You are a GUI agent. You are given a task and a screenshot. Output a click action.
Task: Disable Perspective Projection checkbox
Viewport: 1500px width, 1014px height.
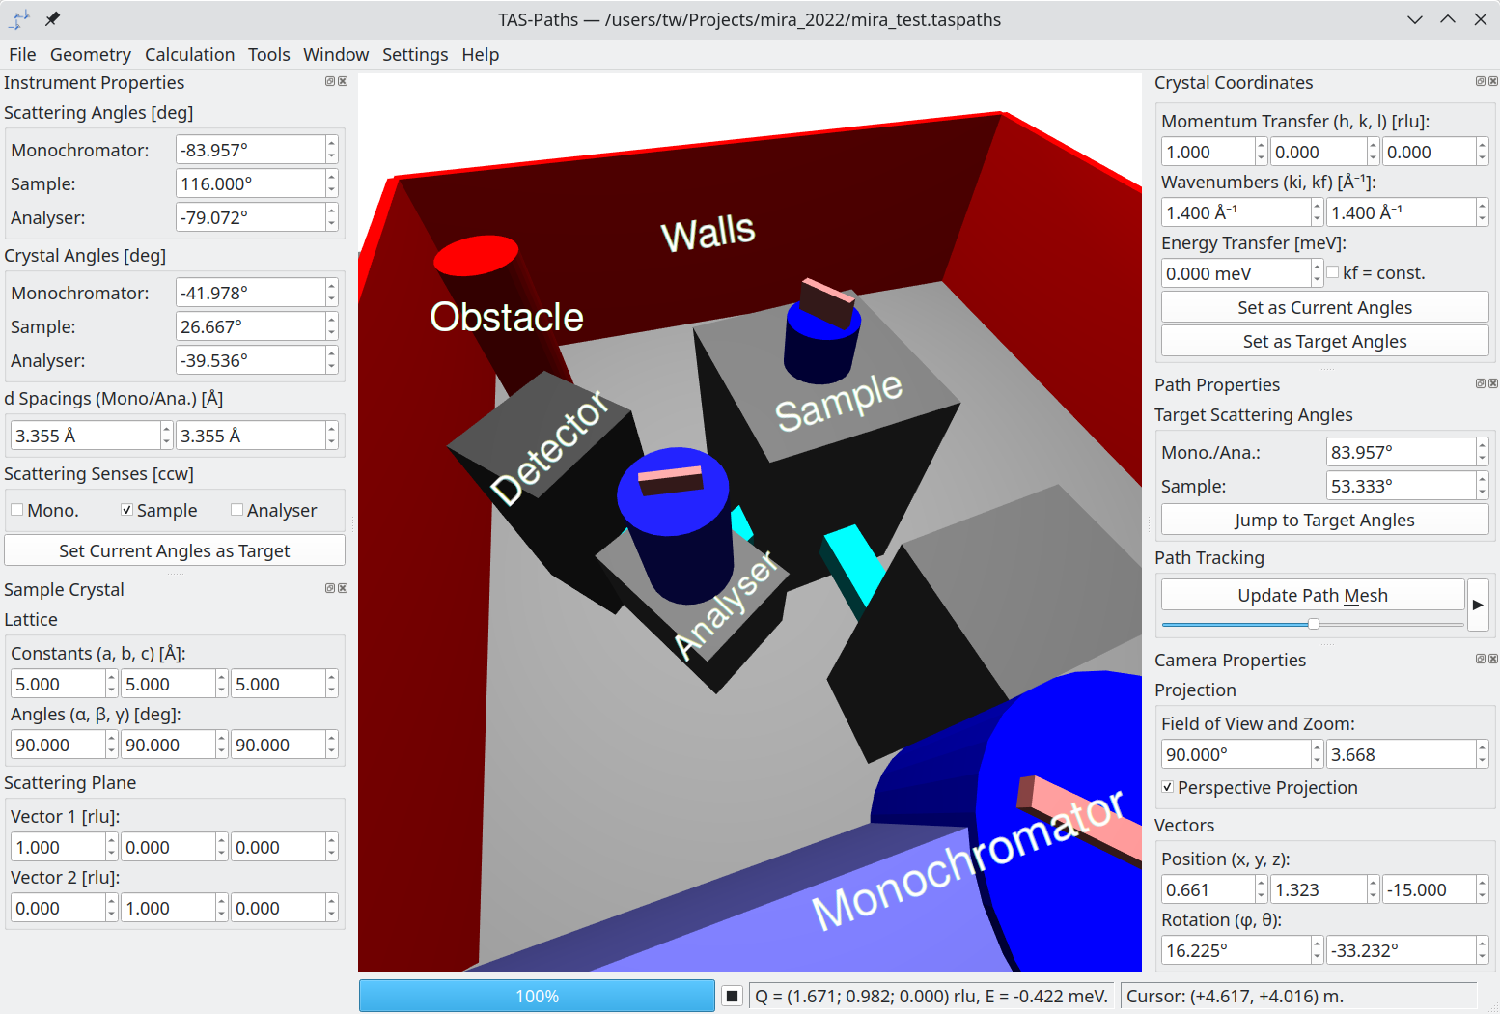point(1168,788)
